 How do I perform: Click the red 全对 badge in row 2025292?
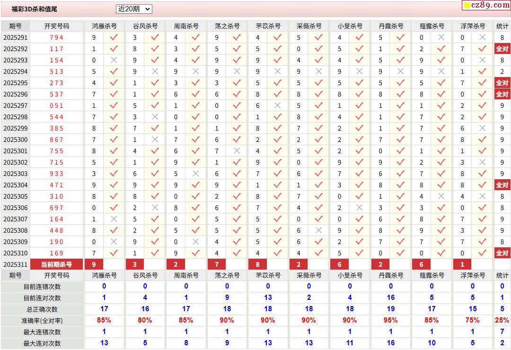click(x=502, y=49)
